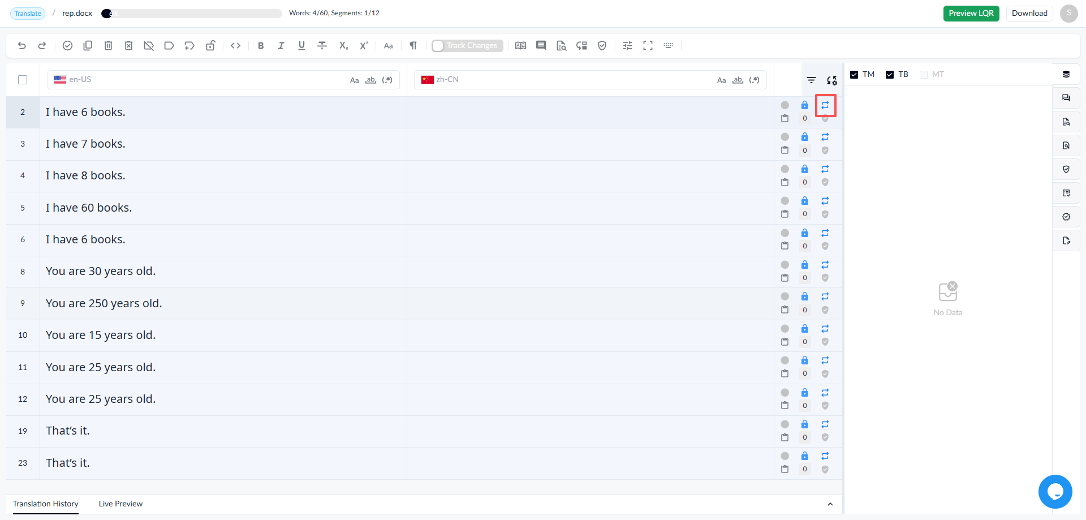The image size is (1086, 520).
Task: Click the unlock padlock toolbar icon
Action: pyautogui.click(x=210, y=46)
